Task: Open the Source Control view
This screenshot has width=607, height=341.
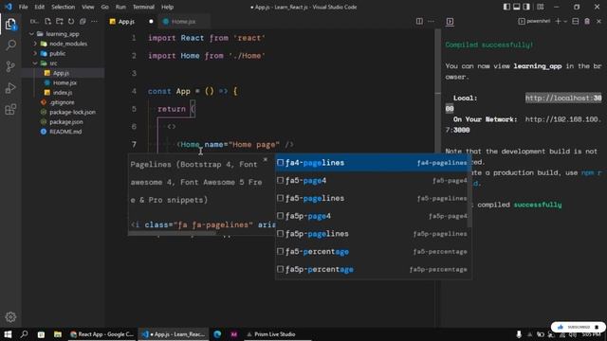Action: pos(10,66)
